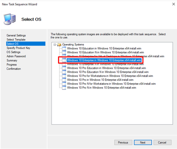Click image icon beside Windows 10 Pro Education
The image size is (177, 149).
coord(64,68)
